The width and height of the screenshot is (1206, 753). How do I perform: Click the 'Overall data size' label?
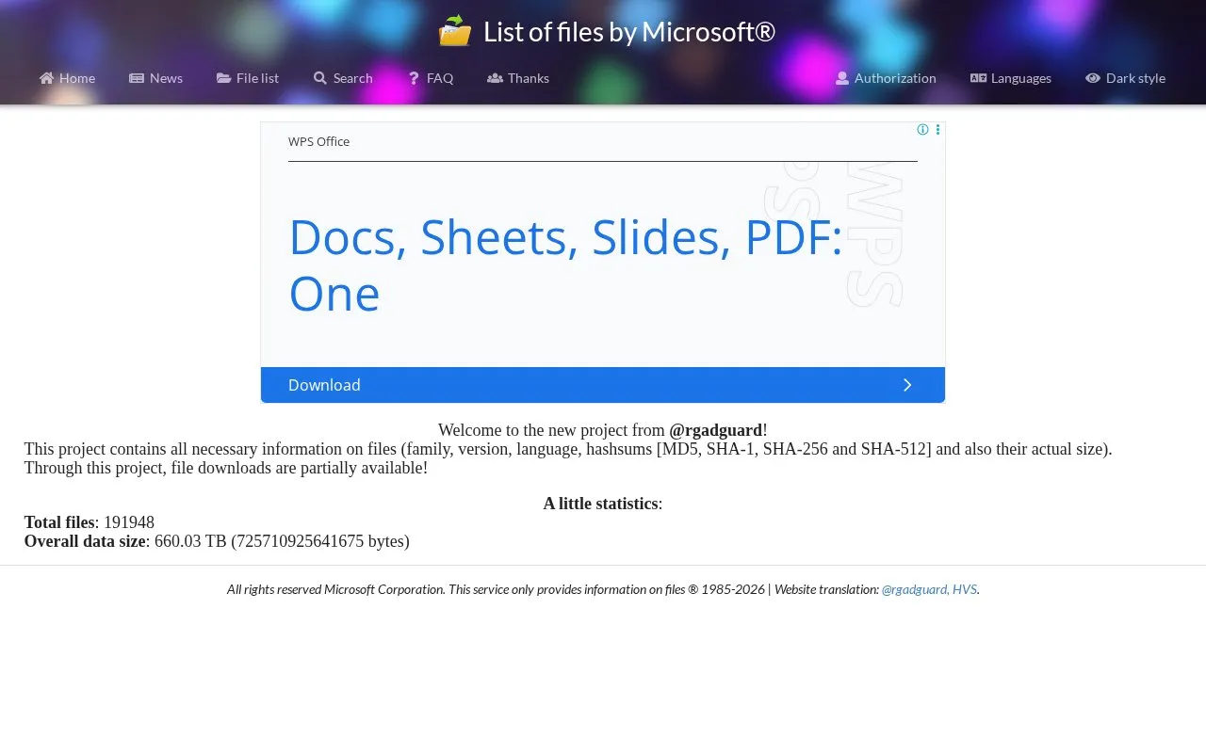click(85, 541)
